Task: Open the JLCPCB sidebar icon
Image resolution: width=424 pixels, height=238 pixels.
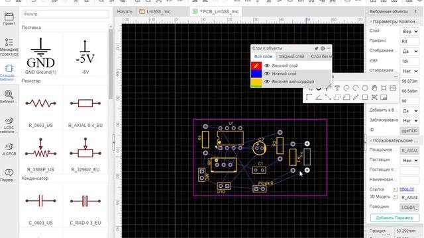Action: point(9,149)
